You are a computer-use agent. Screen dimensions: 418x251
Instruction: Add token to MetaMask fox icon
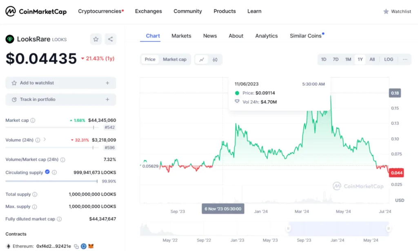(x=91, y=246)
